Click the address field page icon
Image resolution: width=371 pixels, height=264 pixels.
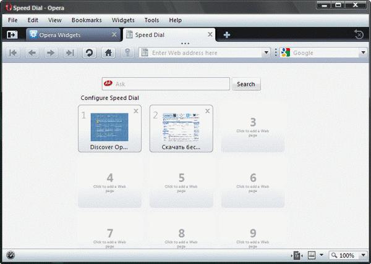(145, 52)
